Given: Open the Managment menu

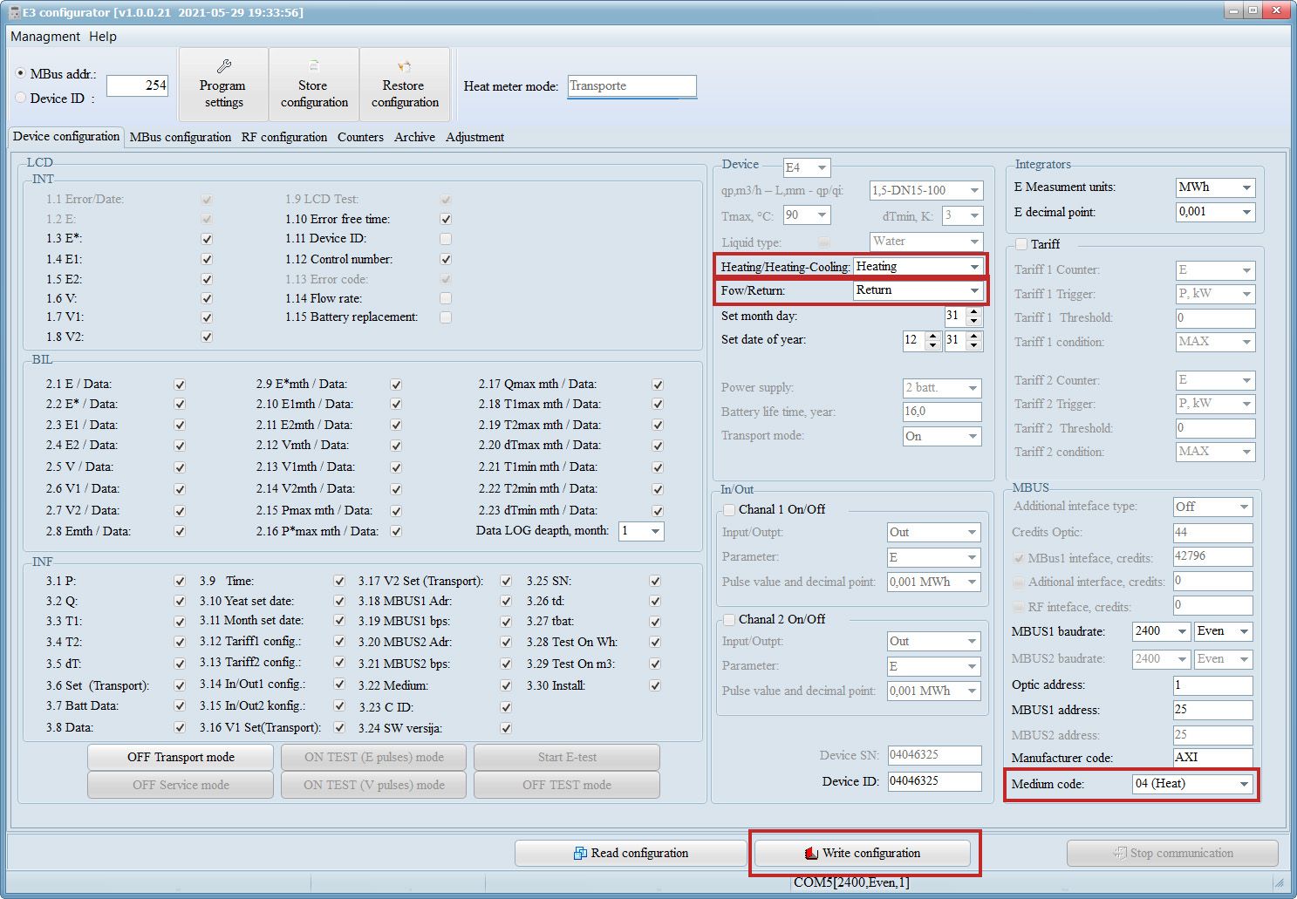Looking at the screenshot, I should pyautogui.click(x=45, y=37).
